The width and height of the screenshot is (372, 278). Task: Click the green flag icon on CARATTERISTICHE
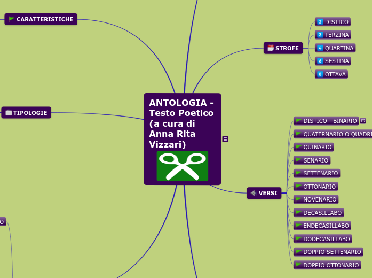tap(11, 19)
